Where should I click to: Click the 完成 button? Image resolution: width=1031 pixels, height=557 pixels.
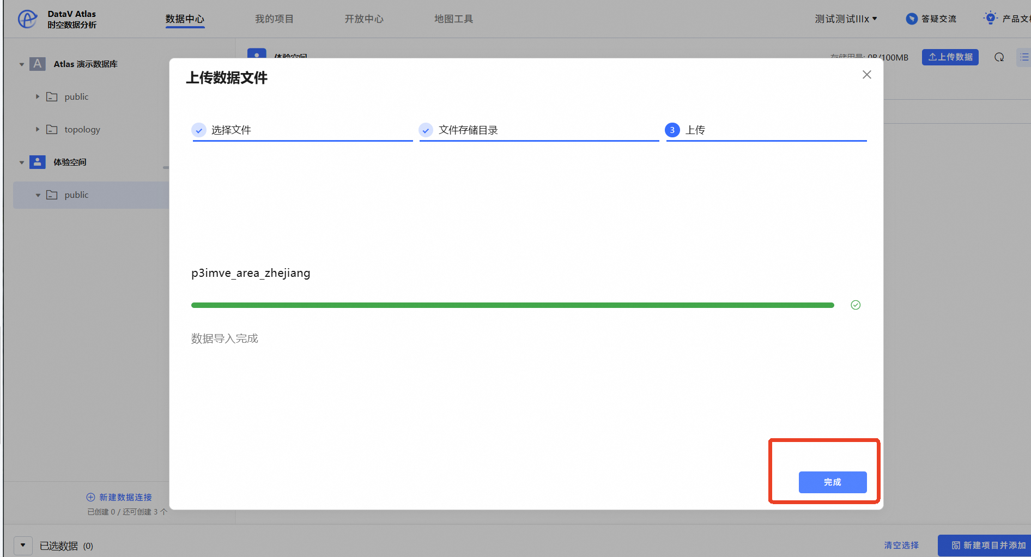pyautogui.click(x=833, y=482)
